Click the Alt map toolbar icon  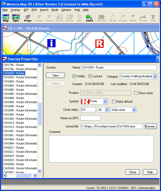point(79,18)
